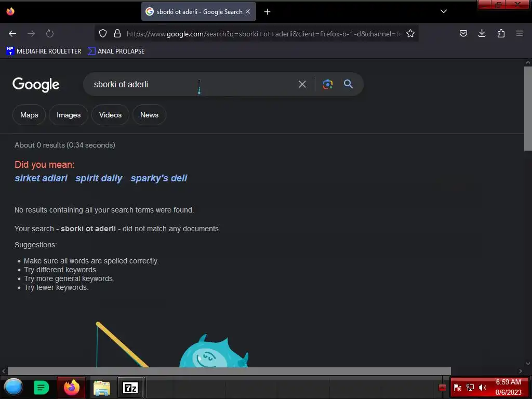Viewport: 532px width, 399px height.
Task: Click the forward navigation arrow
Action: tap(31, 34)
